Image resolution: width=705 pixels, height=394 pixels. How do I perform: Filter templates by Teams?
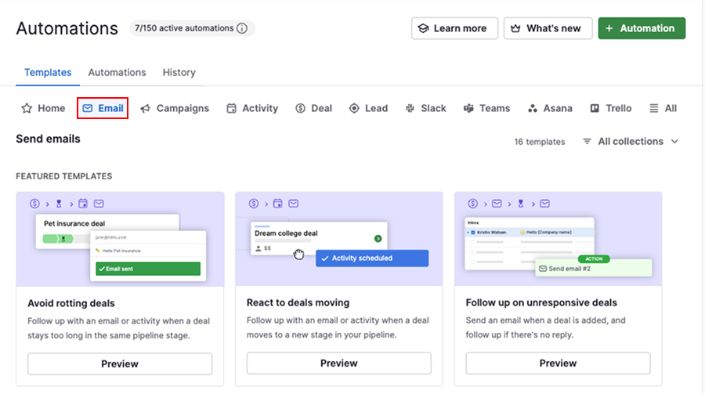tap(486, 108)
